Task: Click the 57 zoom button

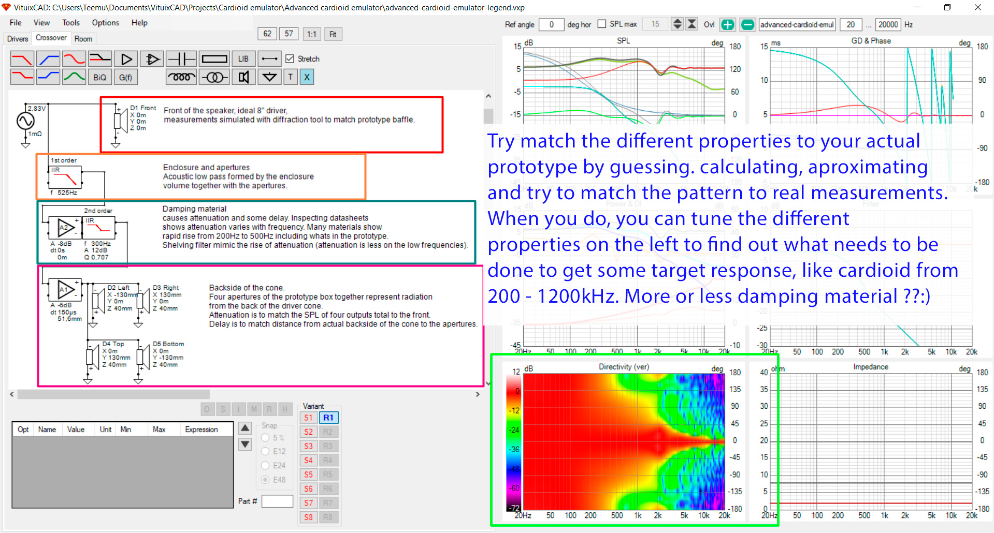Action: pyautogui.click(x=289, y=34)
